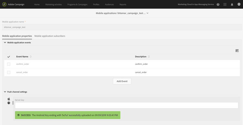Viewport: 243px width, 125px height.
Task: Open the Help question mark icon
Action: [x=218, y=5]
